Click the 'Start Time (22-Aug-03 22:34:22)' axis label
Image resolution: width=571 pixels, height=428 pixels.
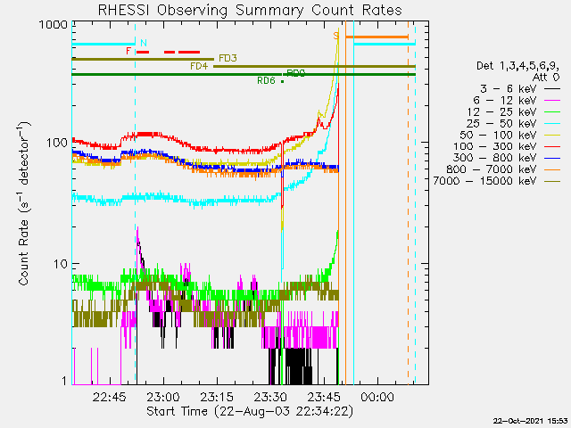pyautogui.click(x=250, y=411)
